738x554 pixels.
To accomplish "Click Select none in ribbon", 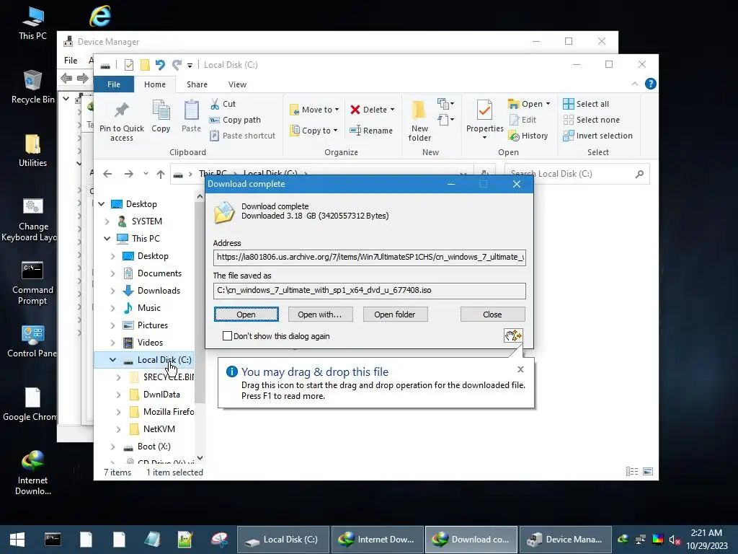I will pos(591,120).
